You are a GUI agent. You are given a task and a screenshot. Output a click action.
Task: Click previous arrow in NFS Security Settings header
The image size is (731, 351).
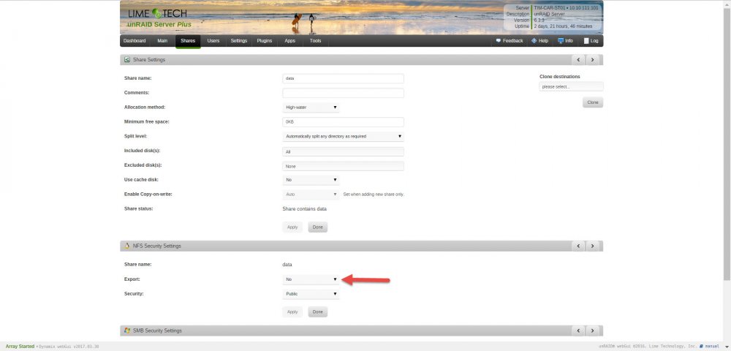coord(578,246)
